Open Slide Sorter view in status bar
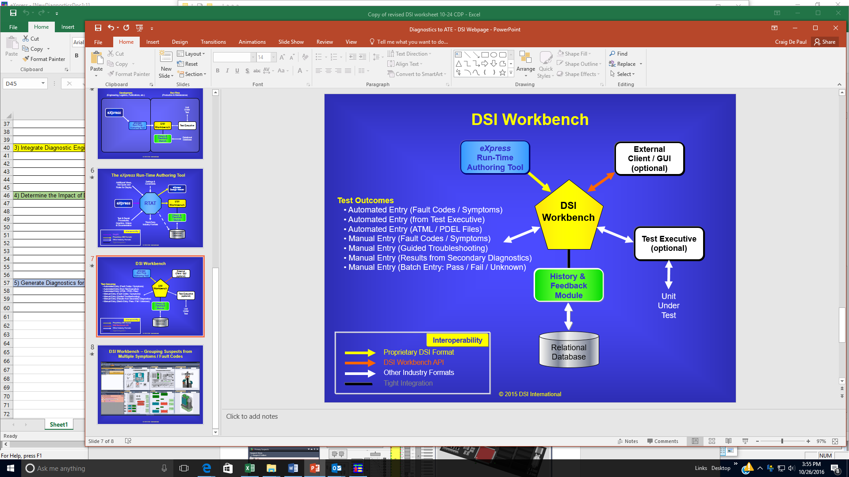The width and height of the screenshot is (849, 477). (x=712, y=441)
